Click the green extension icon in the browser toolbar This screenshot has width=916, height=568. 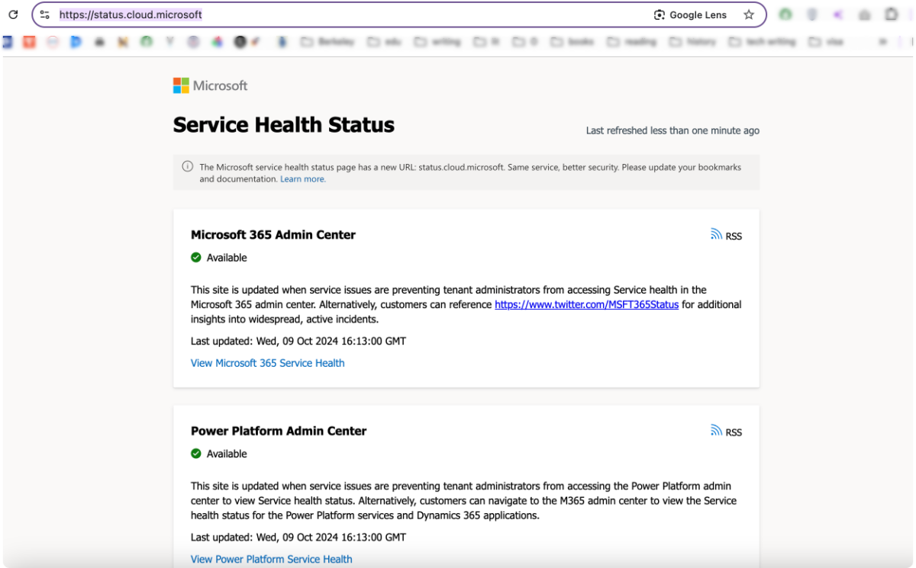coord(785,13)
